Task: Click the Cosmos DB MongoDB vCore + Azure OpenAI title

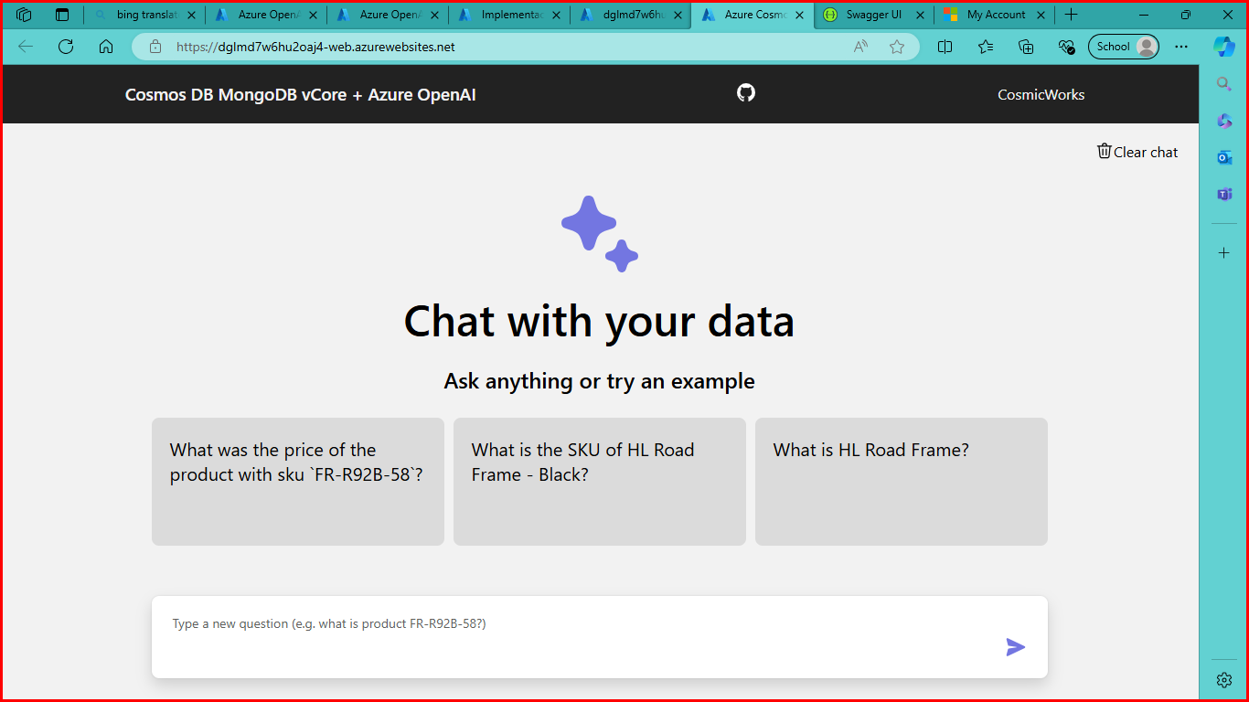Action: 300,94
